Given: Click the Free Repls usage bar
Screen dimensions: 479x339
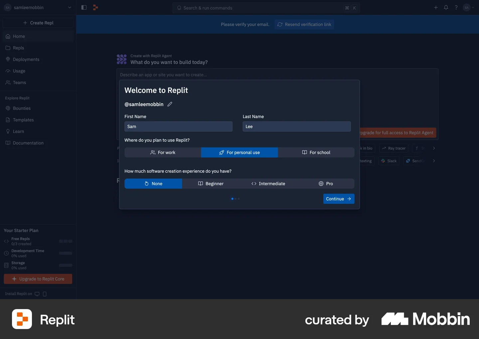Looking at the screenshot, I should pos(66,241).
